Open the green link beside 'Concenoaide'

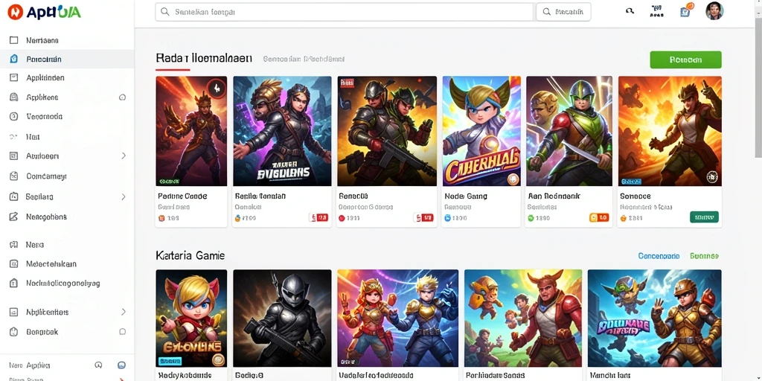point(704,256)
